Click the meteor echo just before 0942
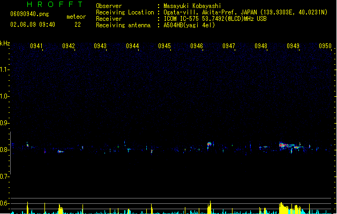This screenshot has height=214, width=337. point(61,151)
